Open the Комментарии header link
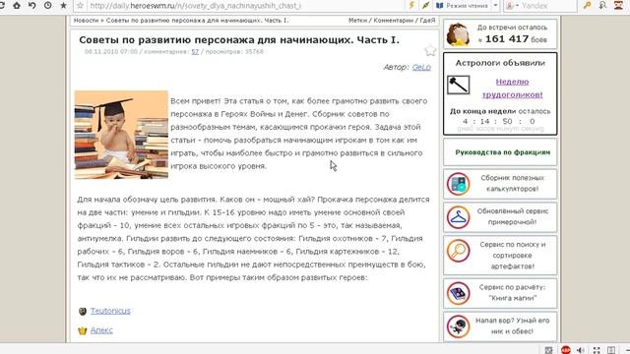The height and width of the screenshot is (354, 630). 394,20
